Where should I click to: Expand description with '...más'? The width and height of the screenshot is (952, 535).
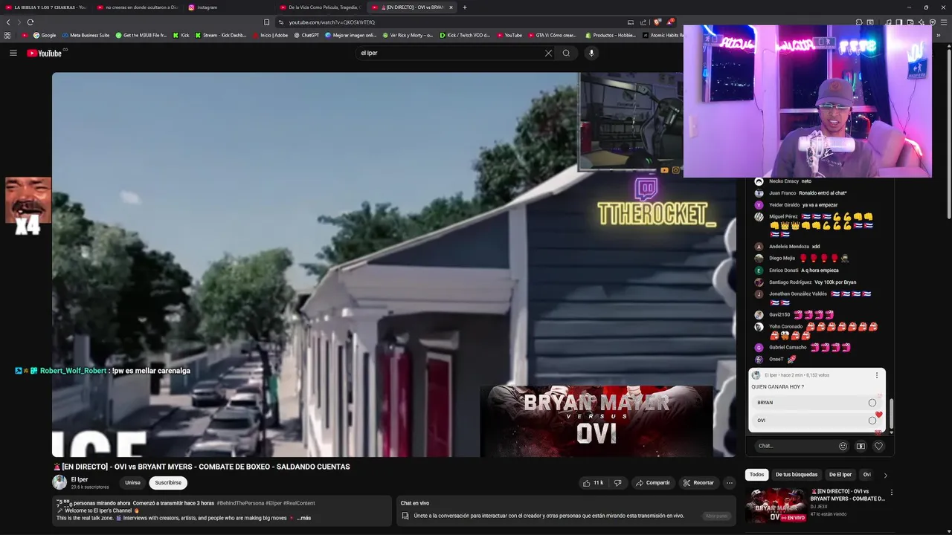pos(303,518)
